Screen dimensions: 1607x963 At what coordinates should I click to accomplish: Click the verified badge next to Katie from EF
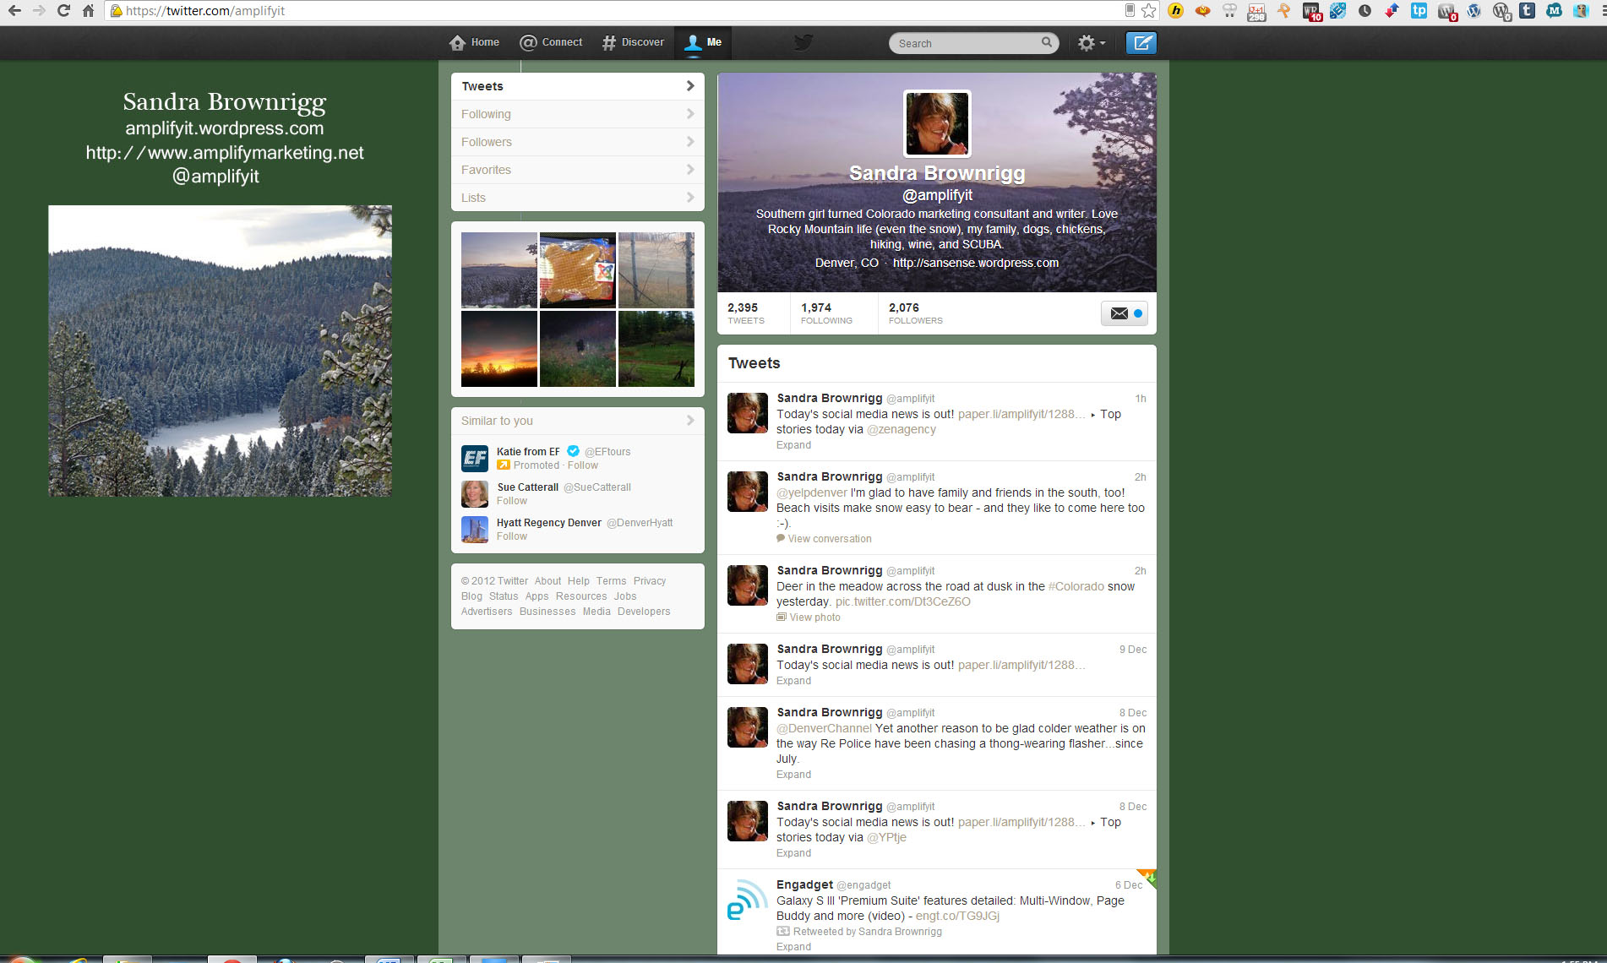[573, 451]
